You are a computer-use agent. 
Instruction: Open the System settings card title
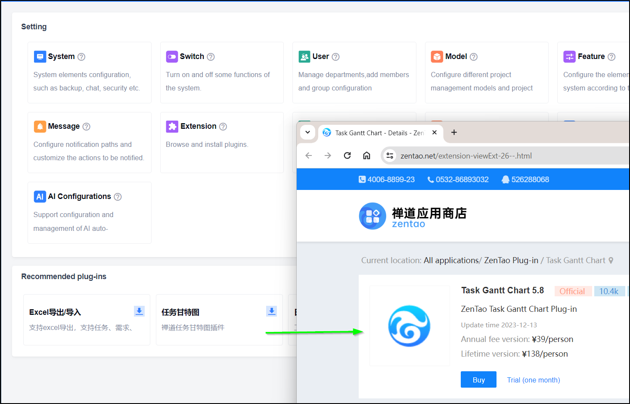coord(61,56)
